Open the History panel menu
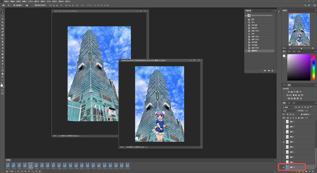The height and width of the screenshot is (173, 317). [x=275, y=11]
